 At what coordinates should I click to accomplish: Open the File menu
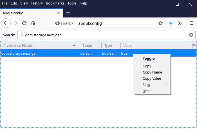click(5, 3)
